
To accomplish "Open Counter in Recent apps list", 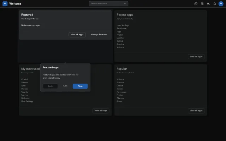I will (120, 38).
